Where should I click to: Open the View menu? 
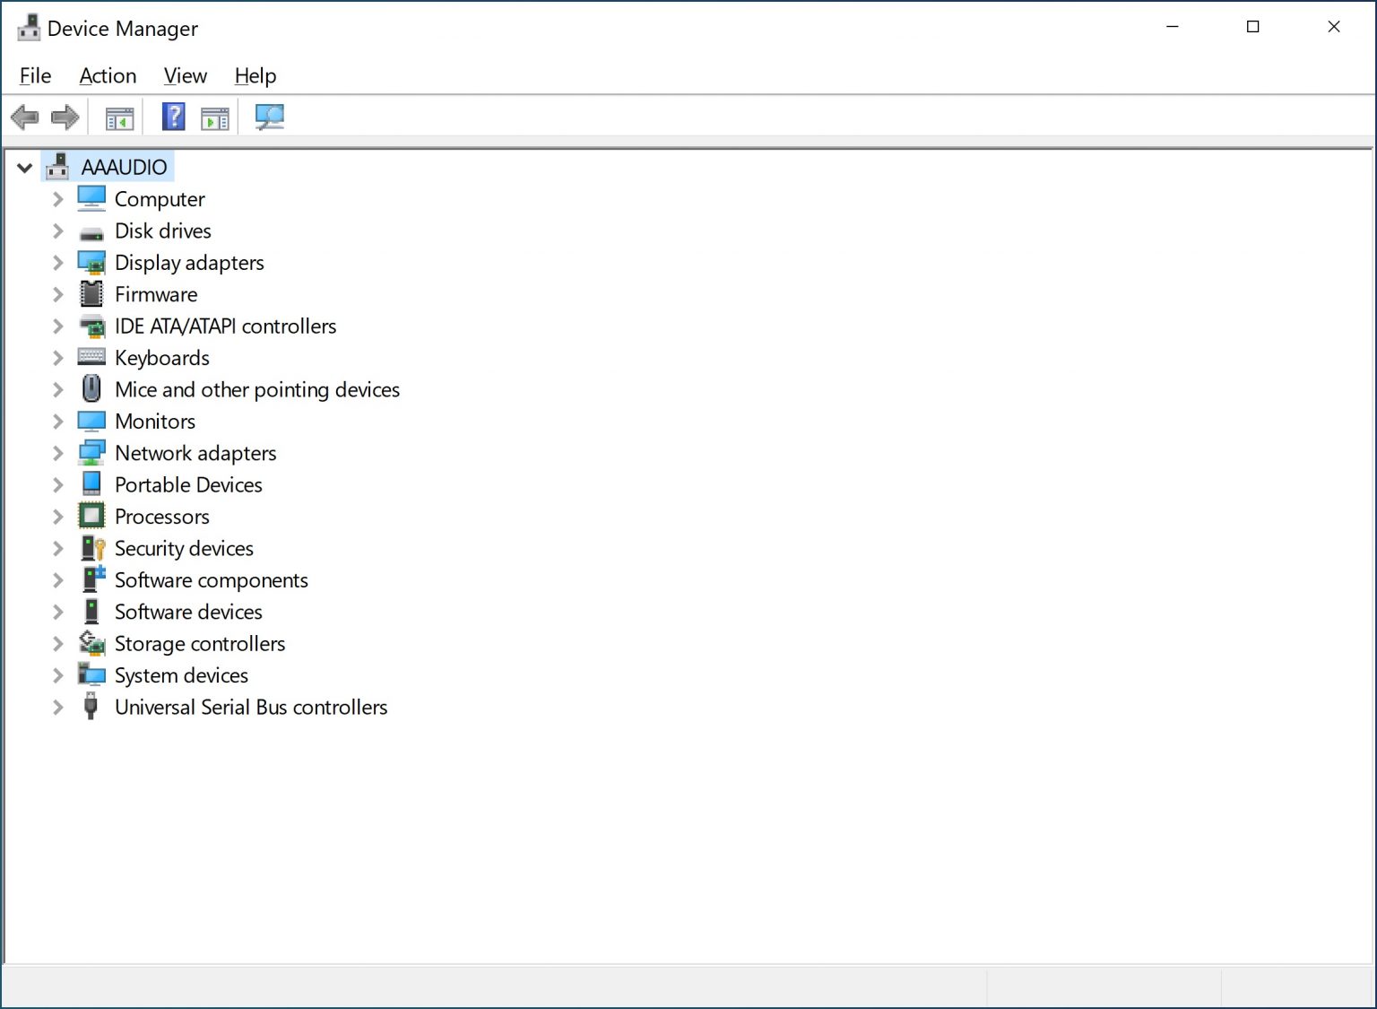click(185, 75)
